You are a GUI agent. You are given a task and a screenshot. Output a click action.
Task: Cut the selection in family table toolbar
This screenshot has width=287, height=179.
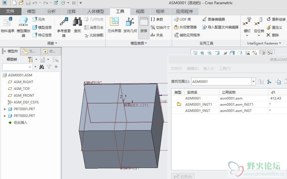[269, 81]
